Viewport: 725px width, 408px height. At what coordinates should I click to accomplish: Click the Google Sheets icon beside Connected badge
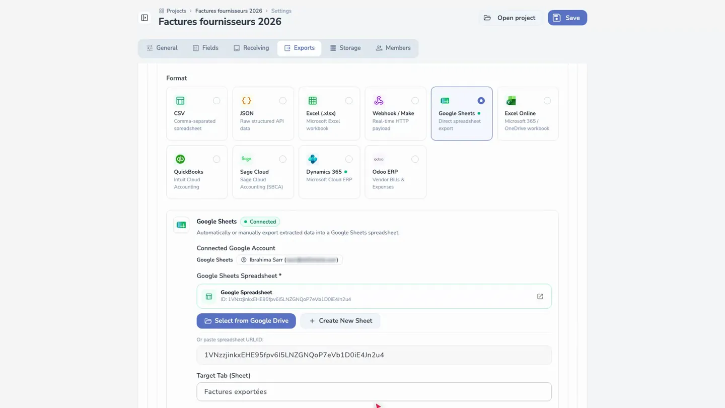(181, 225)
